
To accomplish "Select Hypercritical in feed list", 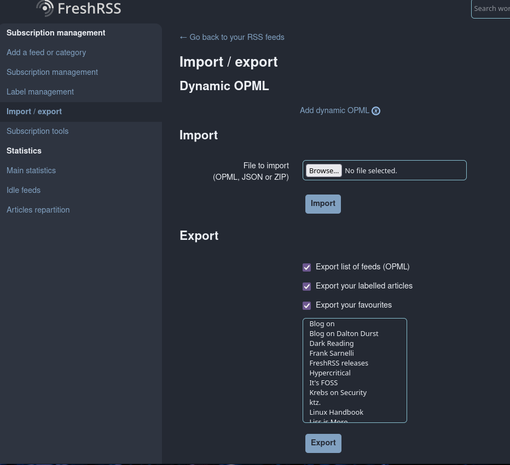I will tap(330, 373).
